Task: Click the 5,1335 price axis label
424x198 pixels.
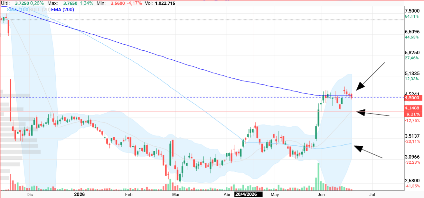Action: tap(412, 73)
